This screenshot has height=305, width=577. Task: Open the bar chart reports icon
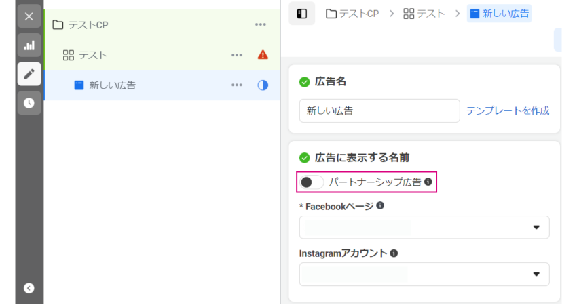click(x=29, y=45)
